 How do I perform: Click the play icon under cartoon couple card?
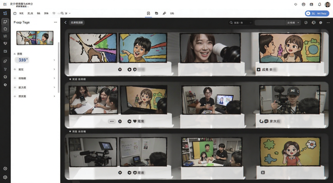(x=258, y=69)
